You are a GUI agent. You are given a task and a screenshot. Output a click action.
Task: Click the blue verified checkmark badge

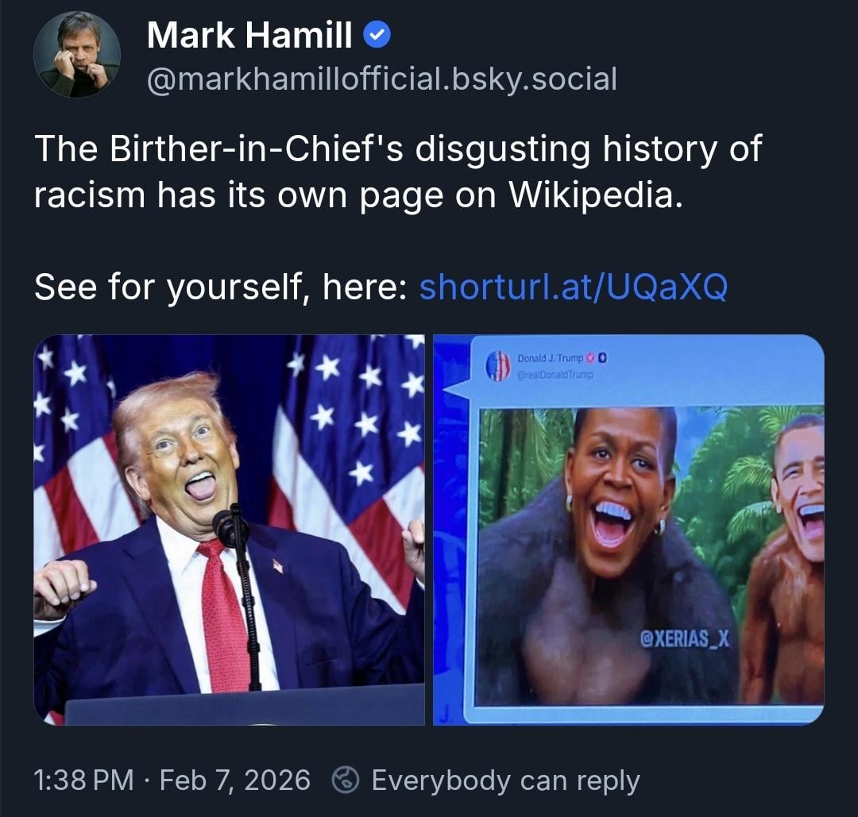377,36
